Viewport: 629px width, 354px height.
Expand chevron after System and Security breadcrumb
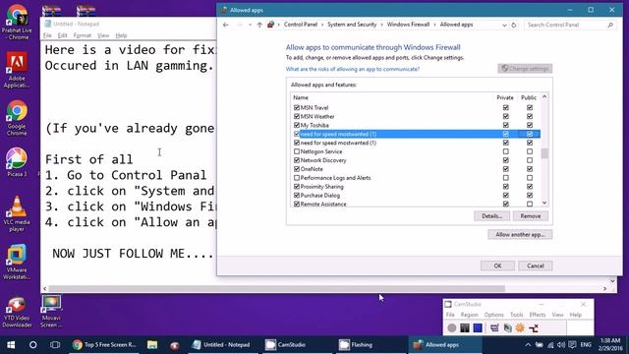click(x=381, y=25)
